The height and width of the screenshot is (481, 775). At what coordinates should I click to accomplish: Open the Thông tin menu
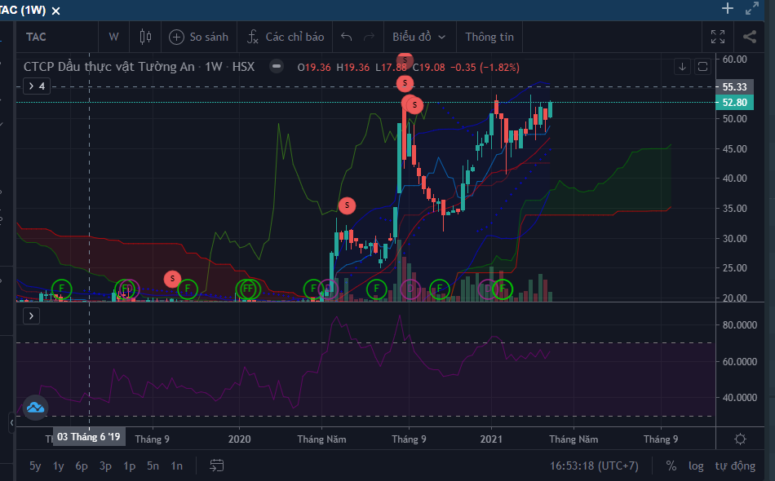(x=489, y=37)
